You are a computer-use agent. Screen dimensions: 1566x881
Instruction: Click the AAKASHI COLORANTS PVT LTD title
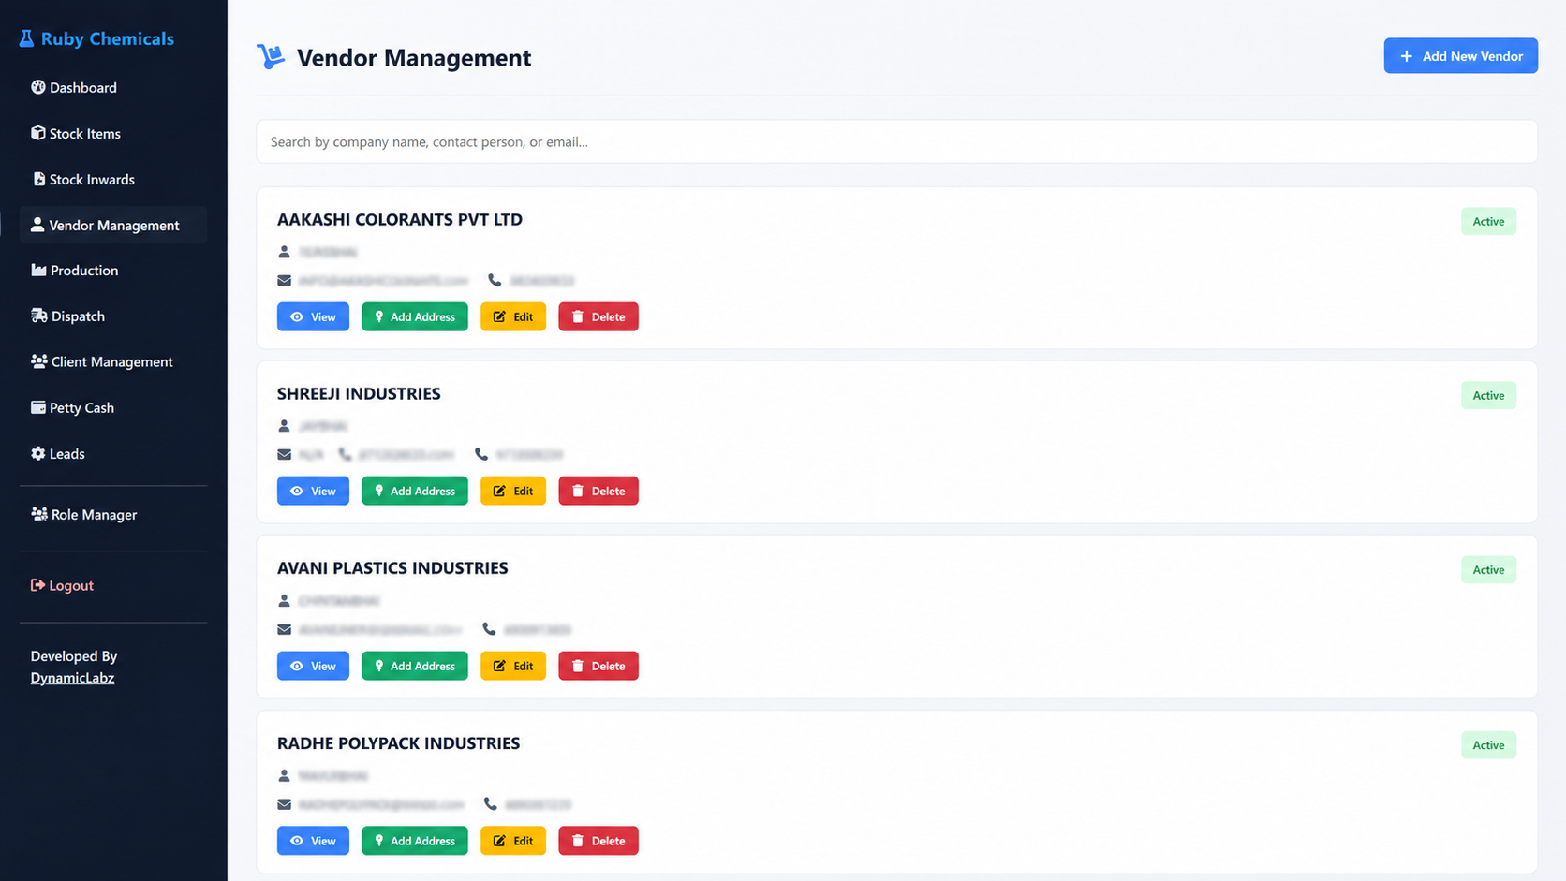tap(400, 219)
